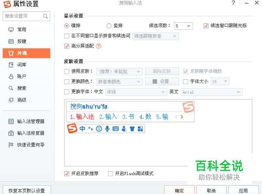Enable the 更换字体 checkbox

coord(67,92)
